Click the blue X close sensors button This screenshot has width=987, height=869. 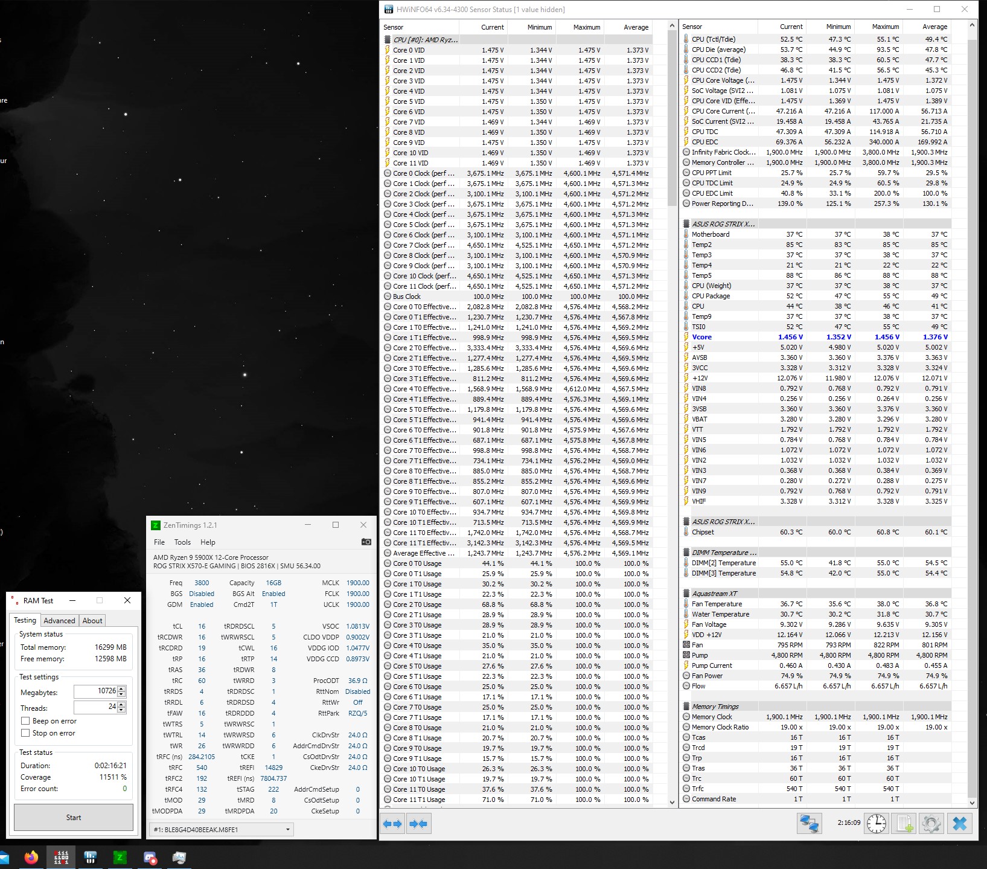960,824
